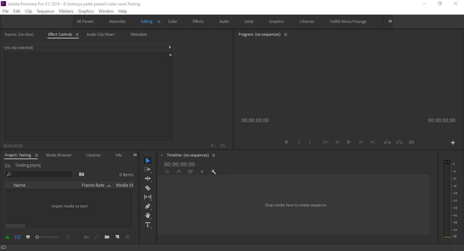Screen dimensions: 464x251
Task: Click the Clear trash icon in Project panel
Action: (x=127, y=237)
